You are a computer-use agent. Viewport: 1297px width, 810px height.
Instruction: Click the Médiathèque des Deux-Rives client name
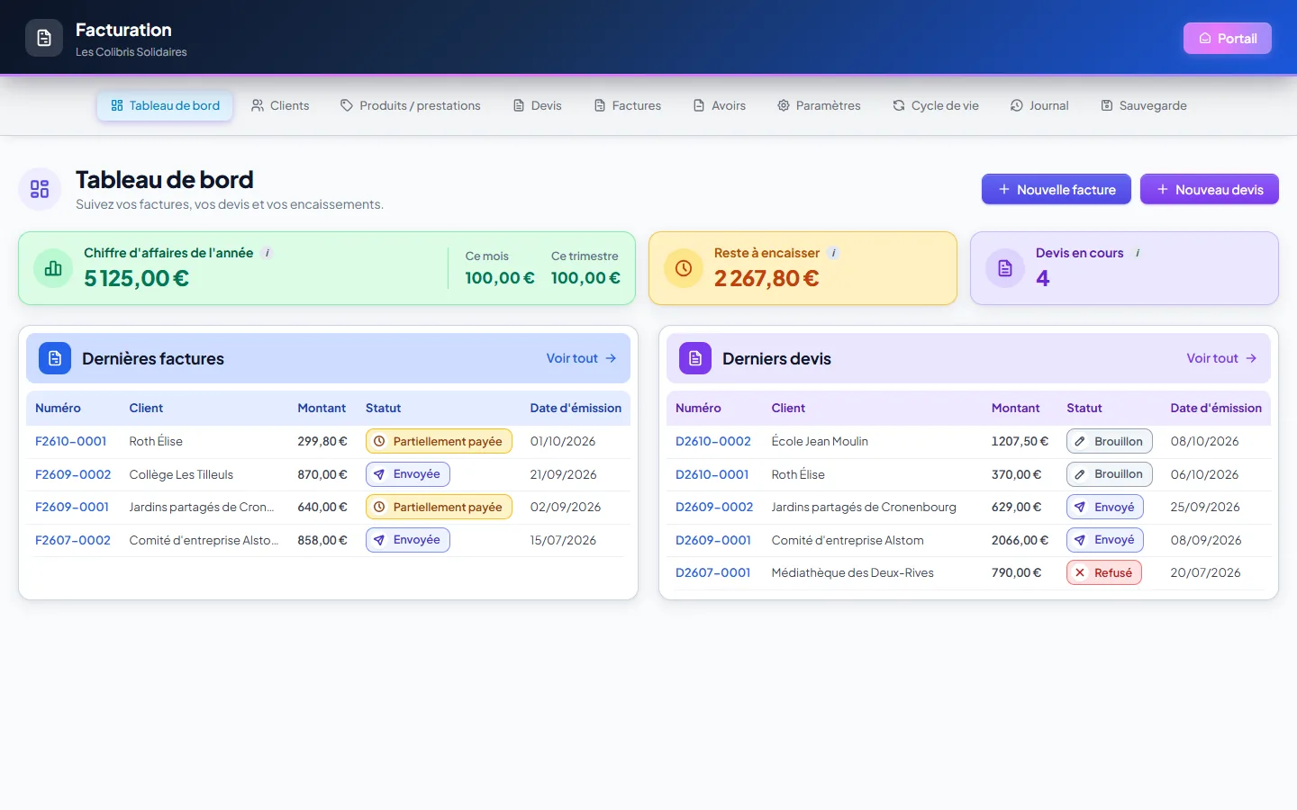[853, 572]
